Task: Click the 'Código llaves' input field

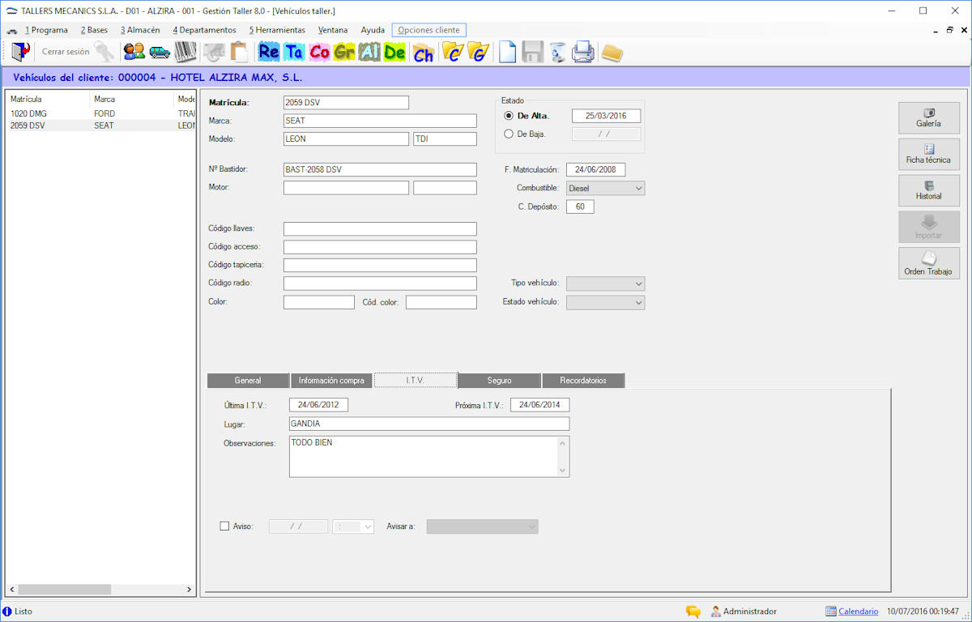Action: (x=380, y=229)
